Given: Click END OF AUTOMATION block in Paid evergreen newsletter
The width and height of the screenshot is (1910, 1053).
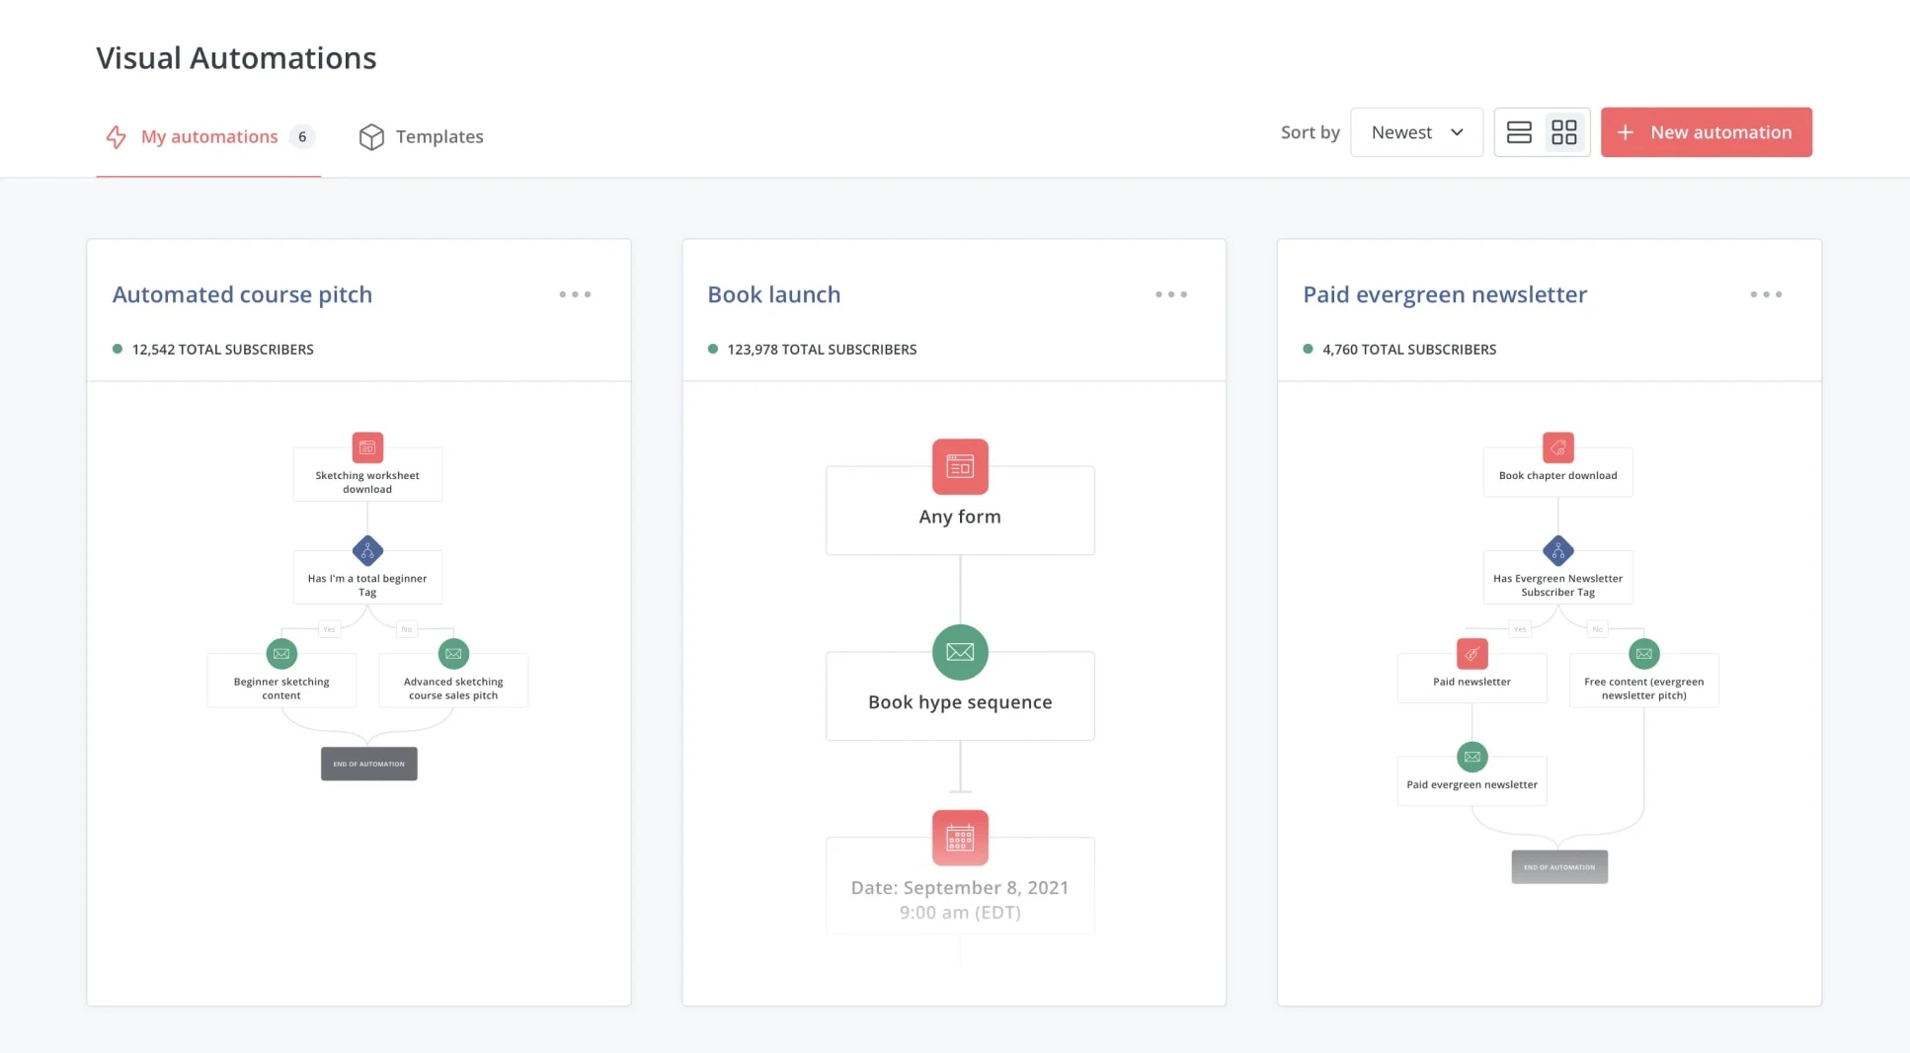Looking at the screenshot, I should click(x=1559, y=867).
